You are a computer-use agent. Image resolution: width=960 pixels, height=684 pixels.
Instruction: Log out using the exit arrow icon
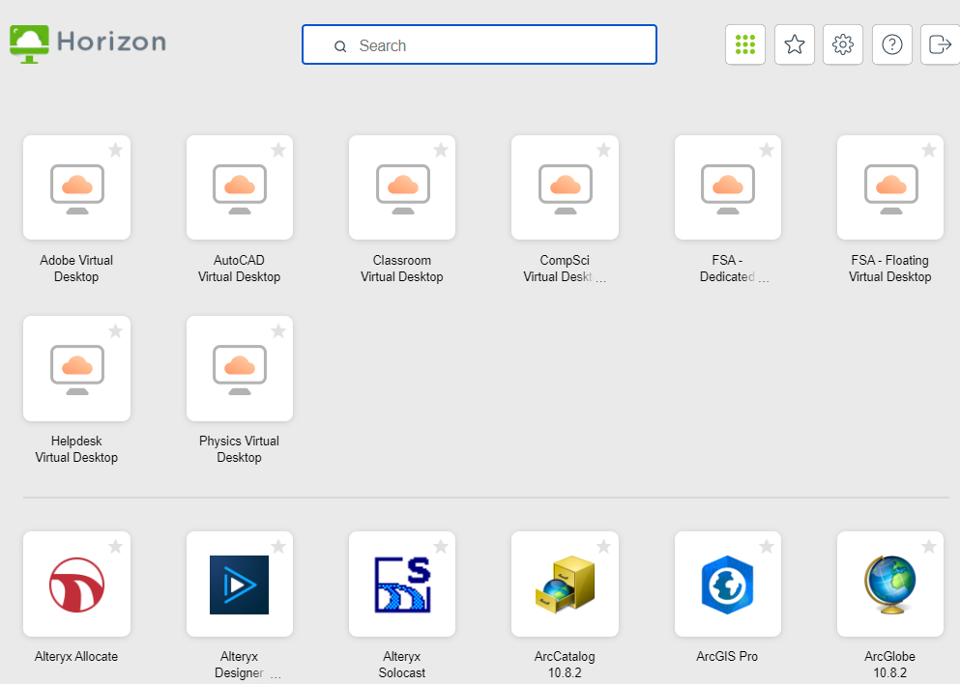pyautogui.click(x=940, y=44)
